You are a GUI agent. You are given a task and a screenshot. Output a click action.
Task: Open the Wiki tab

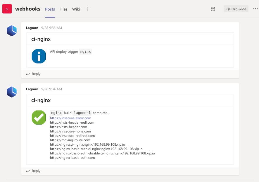[76, 9]
